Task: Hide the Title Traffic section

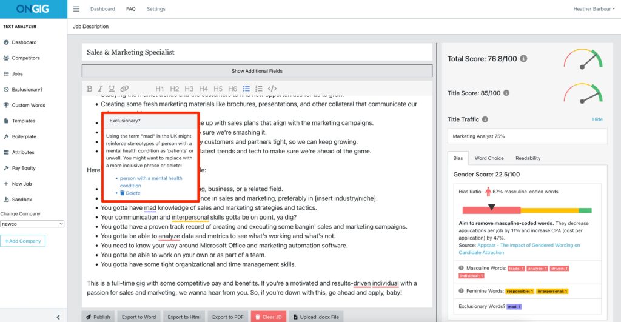Action: pyautogui.click(x=597, y=119)
